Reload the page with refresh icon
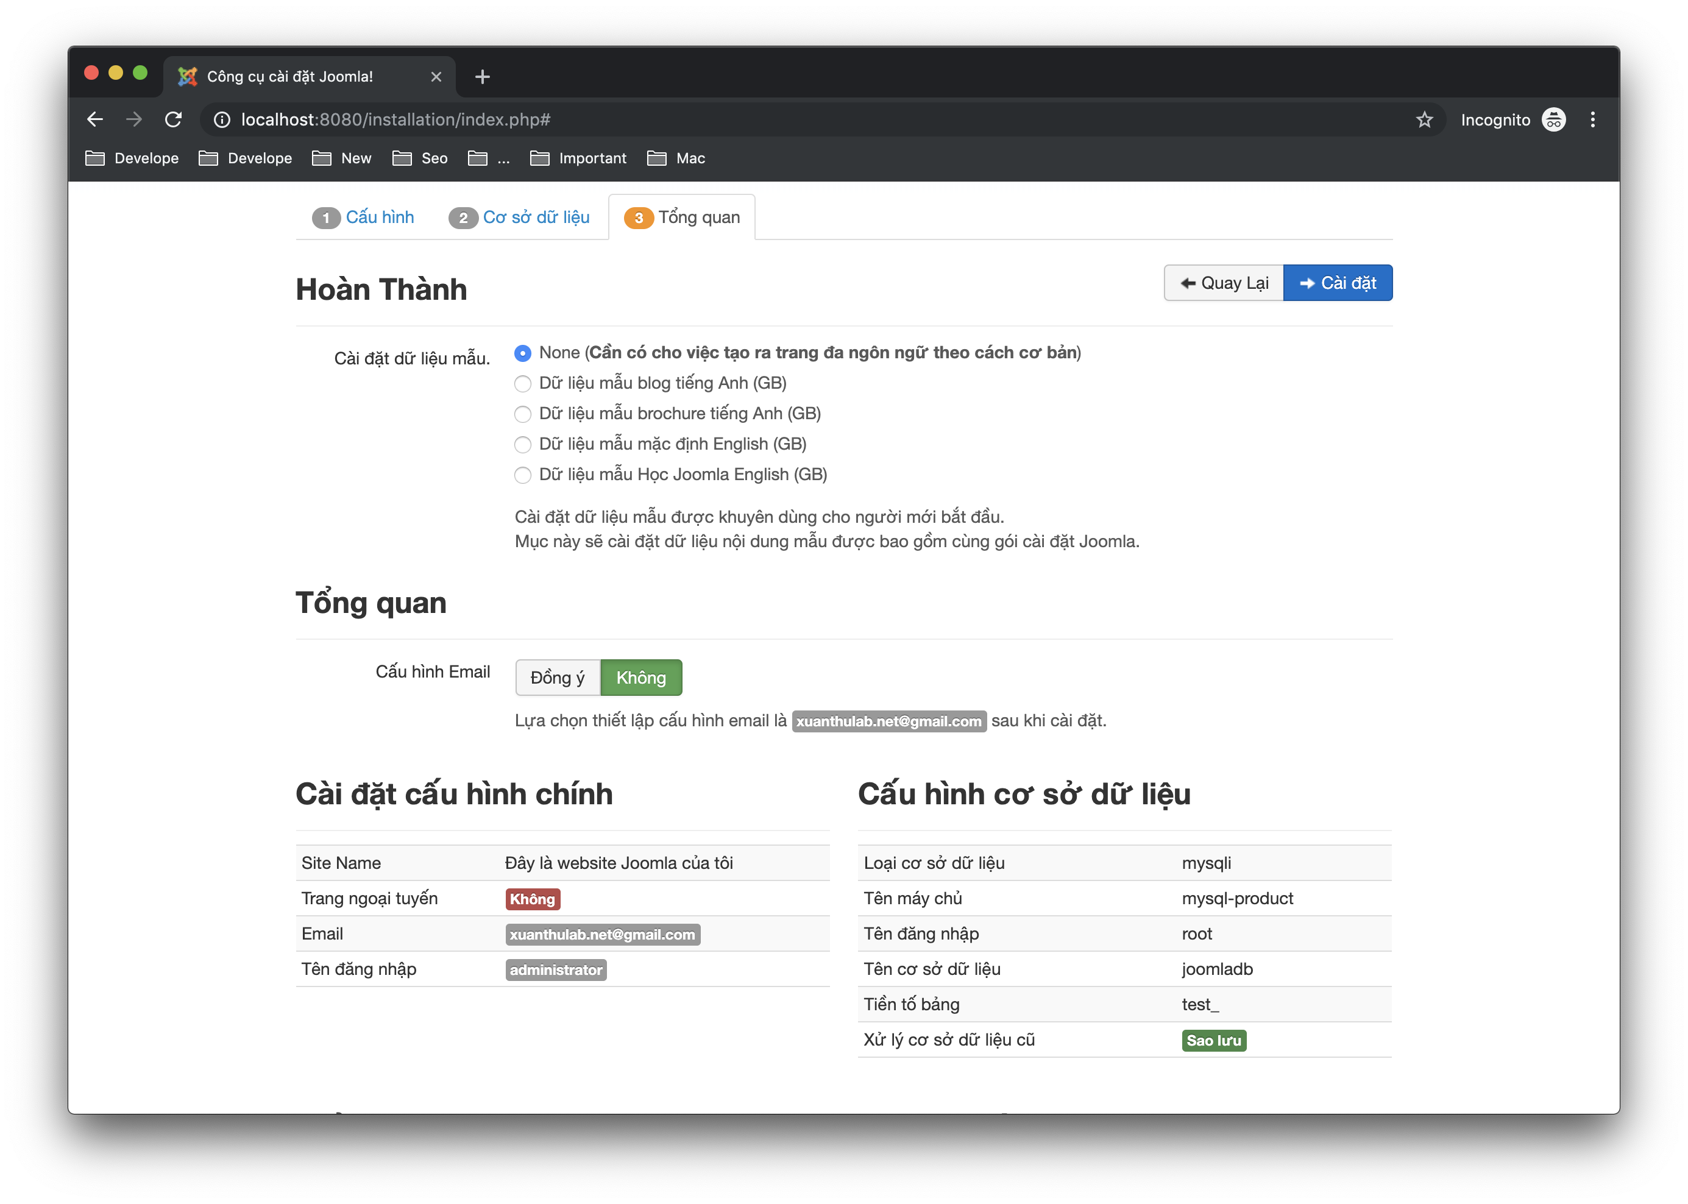 [174, 119]
